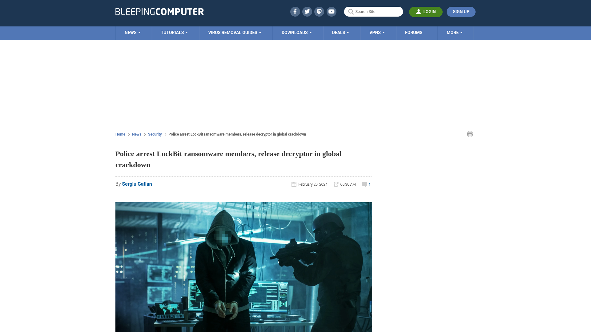This screenshot has width=591, height=332.
Task: Click the BleepingComputer Facebook icon
Action: pyautogui.click(x=295, y=12)
